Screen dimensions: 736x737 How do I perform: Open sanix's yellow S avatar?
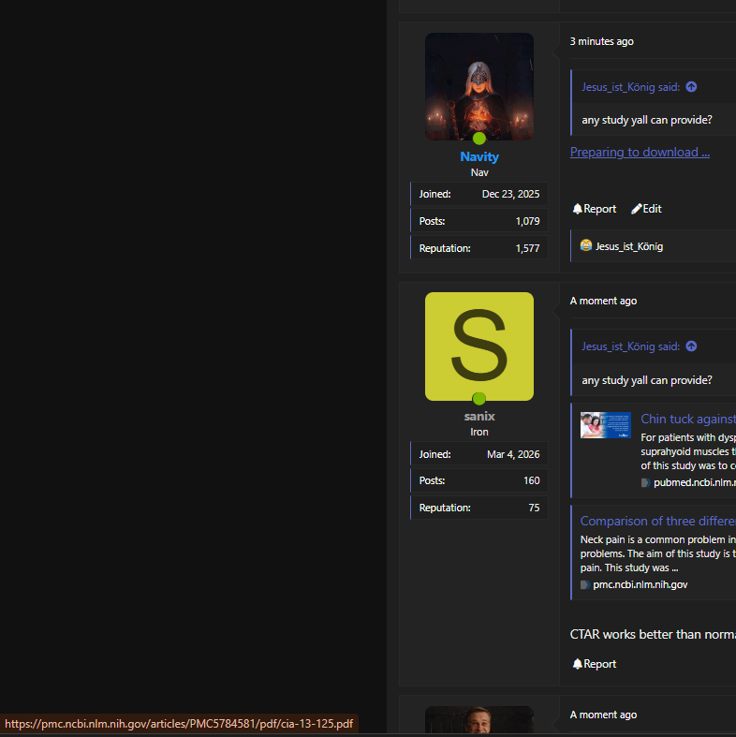[x=478, y=346]
